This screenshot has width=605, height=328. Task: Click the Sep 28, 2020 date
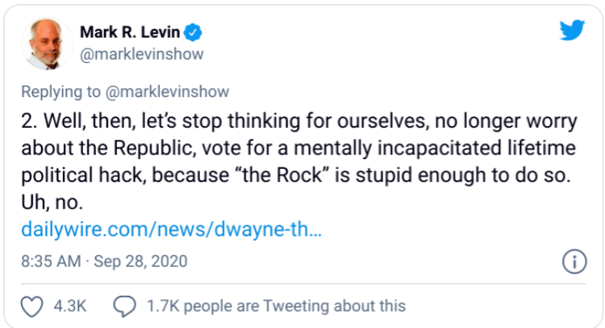142,262
